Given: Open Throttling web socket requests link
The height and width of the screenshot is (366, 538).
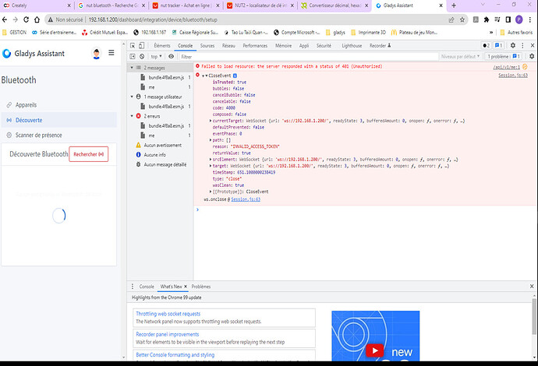Looking at the screenshot, I should click(x=168, y=314).
